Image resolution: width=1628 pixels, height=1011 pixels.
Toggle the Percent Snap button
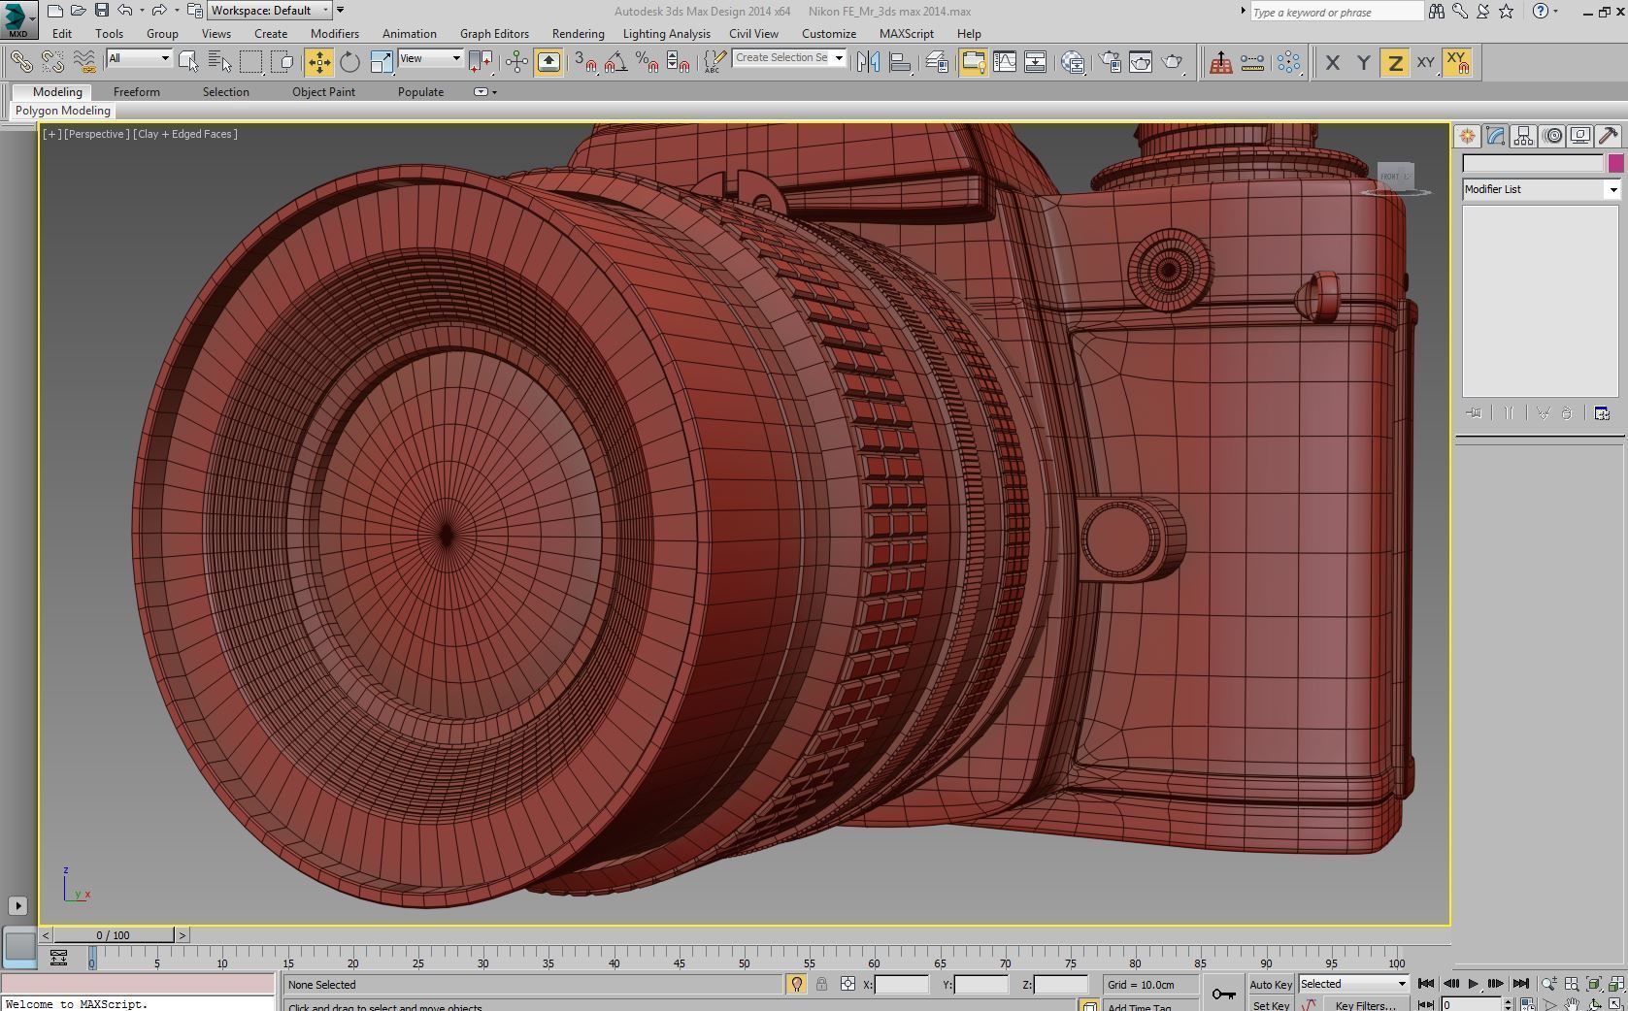click(648, 62)
